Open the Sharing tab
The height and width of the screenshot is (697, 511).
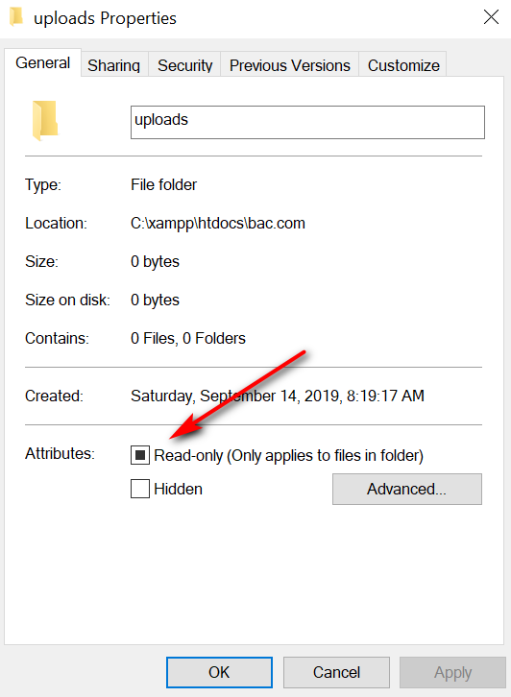[x=114, y=65]
